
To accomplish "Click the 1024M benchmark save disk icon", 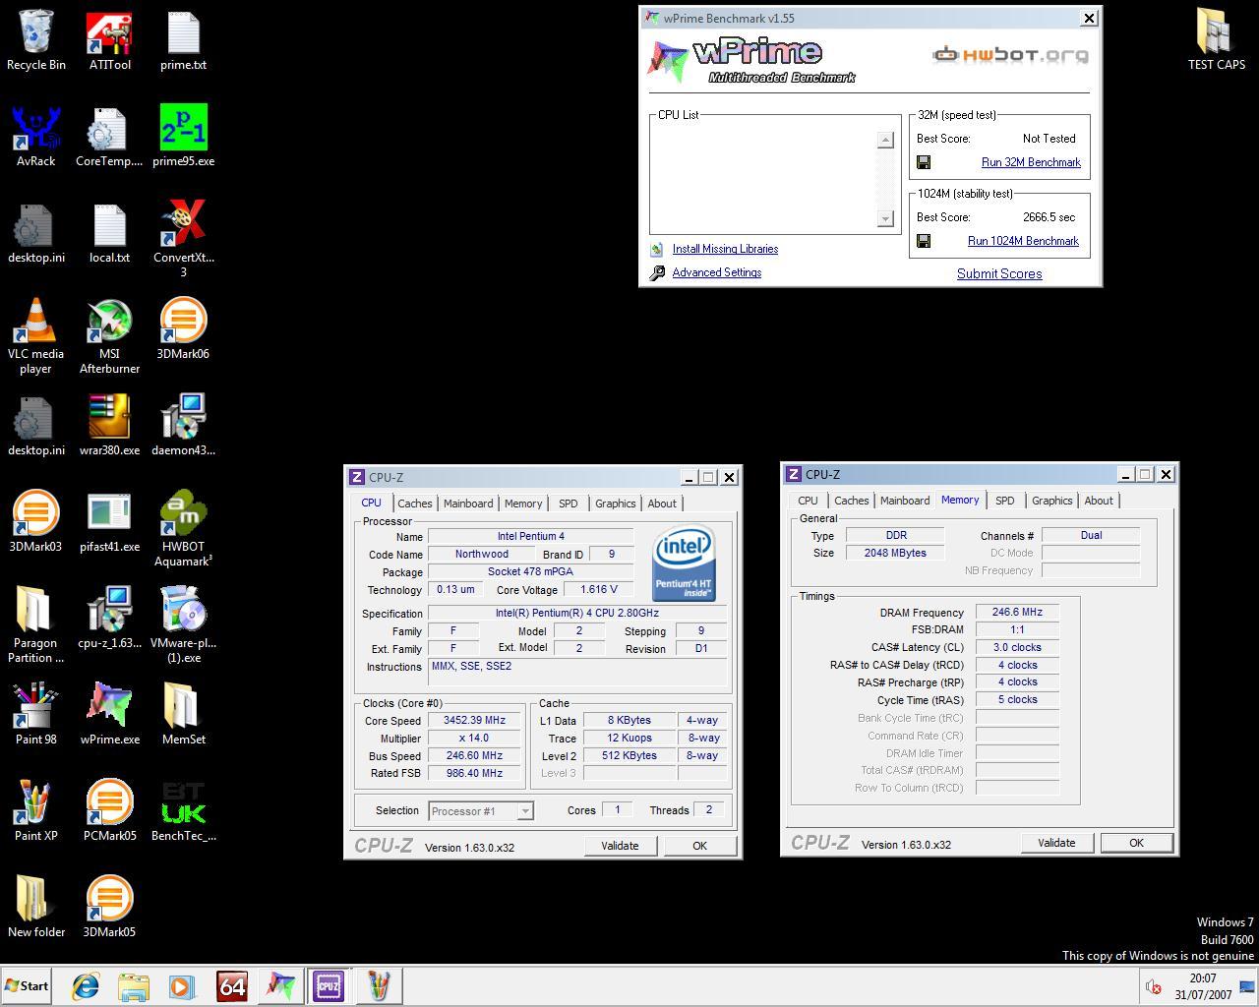I will coord(924,241).
